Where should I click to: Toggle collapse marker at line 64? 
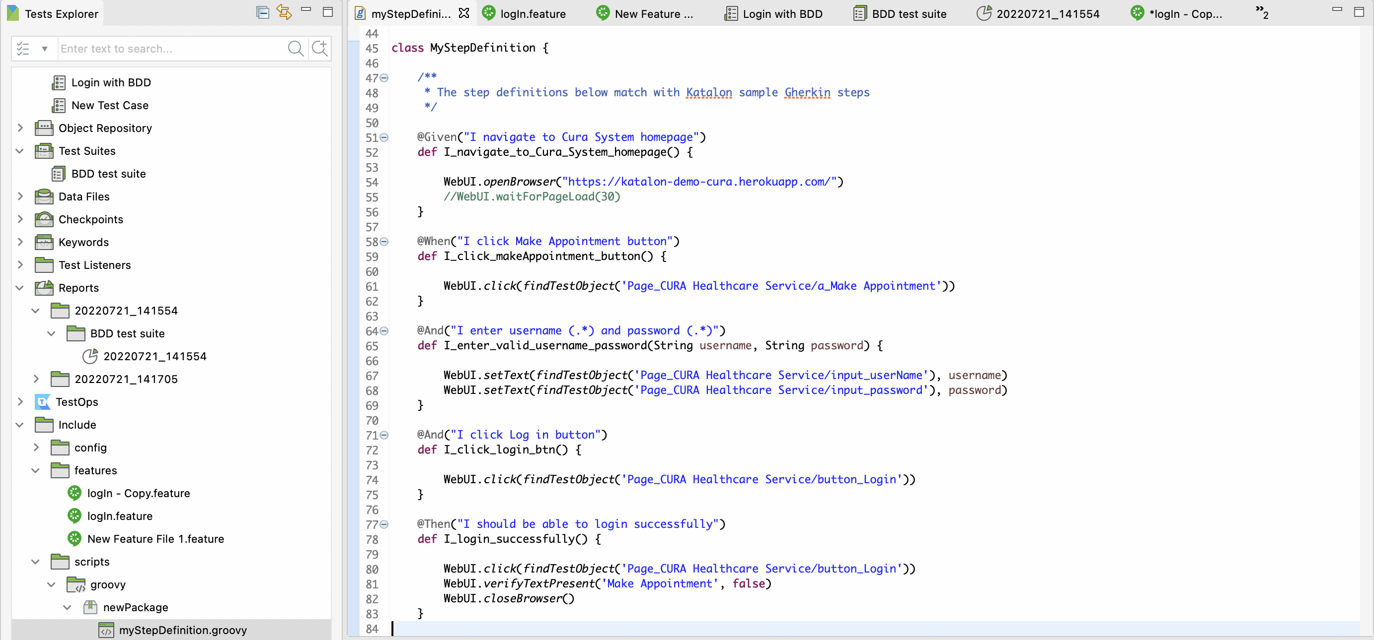coord(384,331)
